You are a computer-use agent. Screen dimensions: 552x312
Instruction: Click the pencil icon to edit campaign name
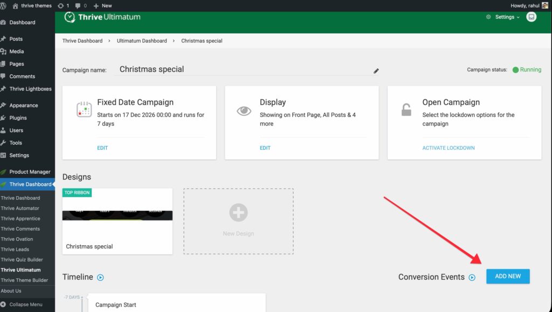(376, 71)
